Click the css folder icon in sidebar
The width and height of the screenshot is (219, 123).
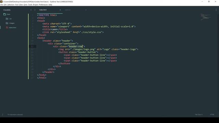(x=7, y=19)
